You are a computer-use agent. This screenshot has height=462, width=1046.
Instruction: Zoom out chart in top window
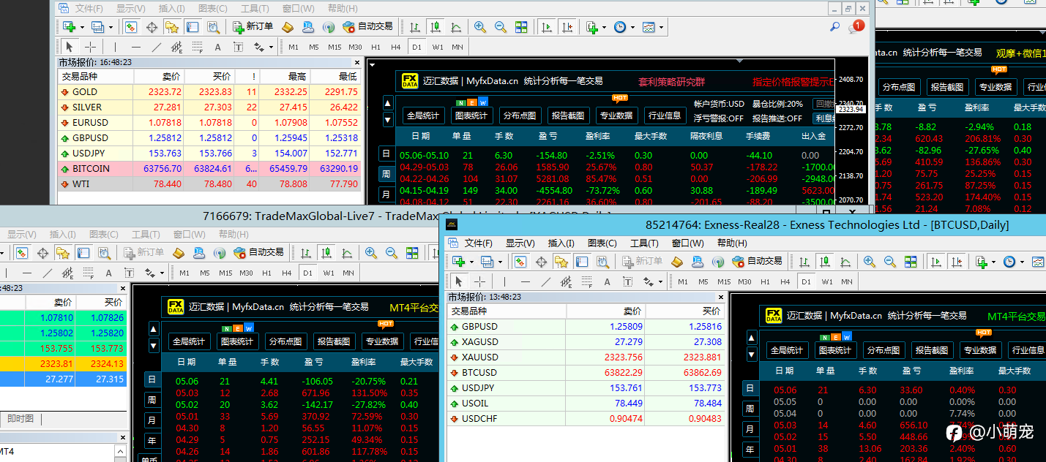(x=501, y=27)
